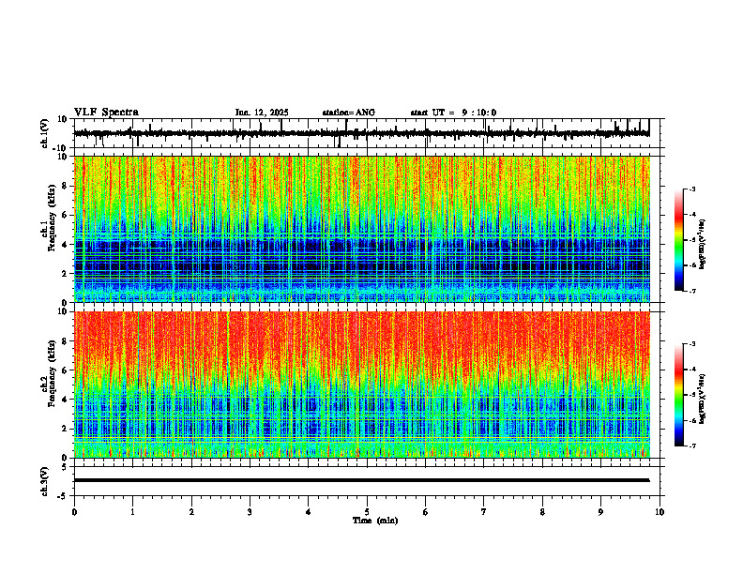
Task: Click the ch.1 voltage waveform trace panel
Action: [x=369, y=133]
